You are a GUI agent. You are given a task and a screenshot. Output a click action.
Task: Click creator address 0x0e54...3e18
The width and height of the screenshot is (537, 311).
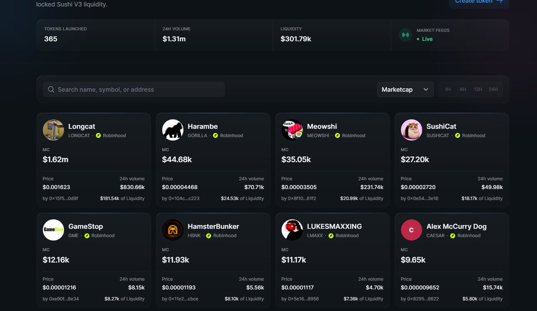point(422,198)
